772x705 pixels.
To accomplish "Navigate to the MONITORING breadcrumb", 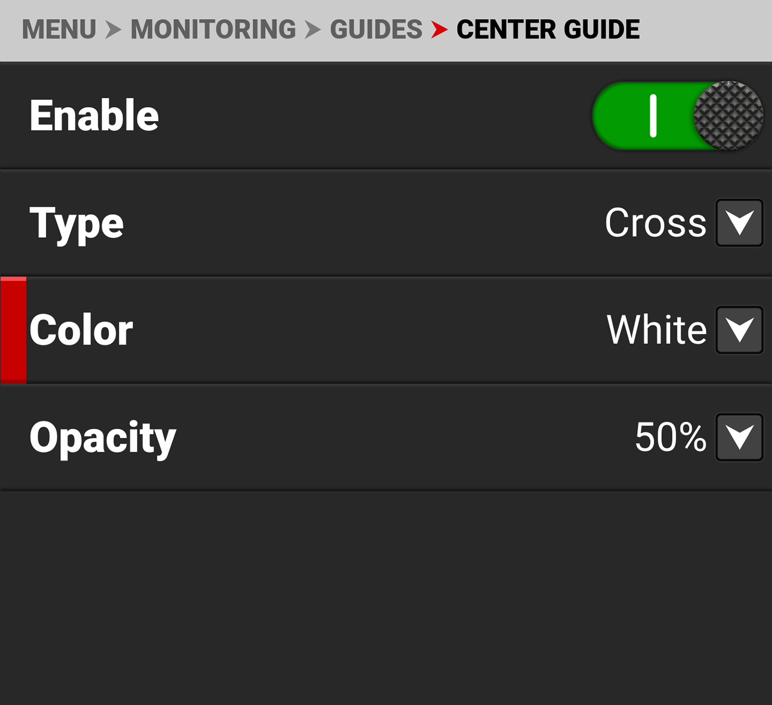I will 213,29.
